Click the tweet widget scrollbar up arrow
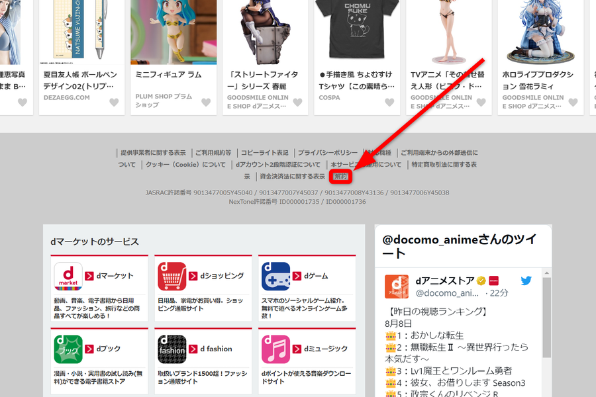 [x=546, y=273]
